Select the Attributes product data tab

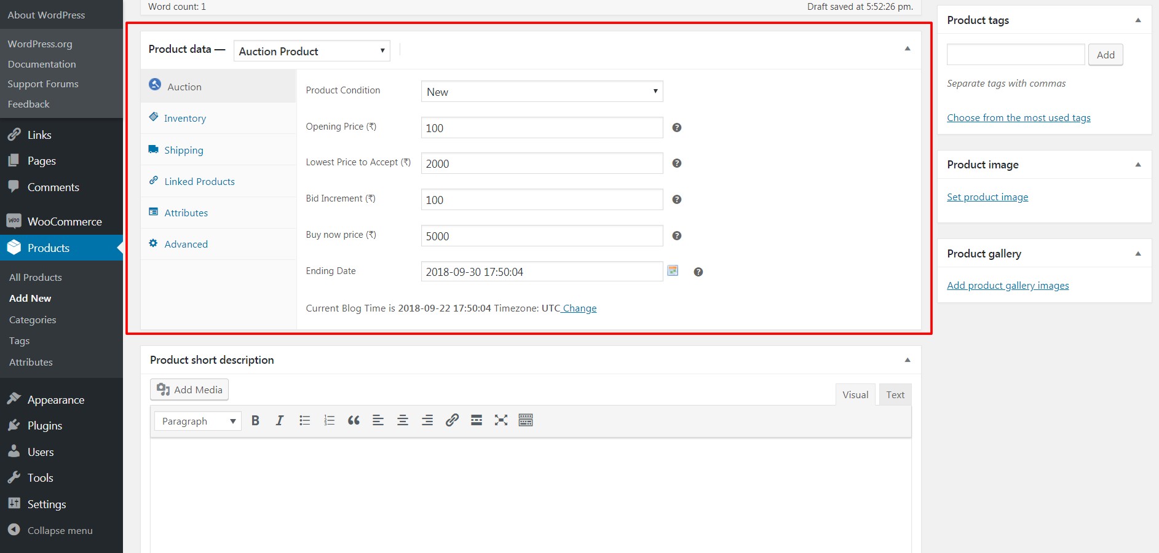pyautogui.click(x=218, y=213)
